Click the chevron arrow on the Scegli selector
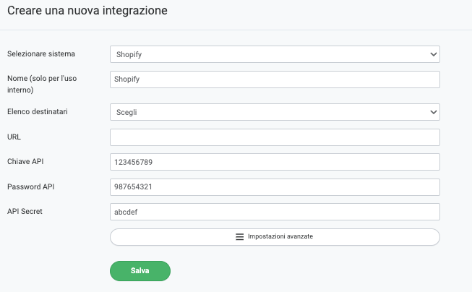 point(433,112)
